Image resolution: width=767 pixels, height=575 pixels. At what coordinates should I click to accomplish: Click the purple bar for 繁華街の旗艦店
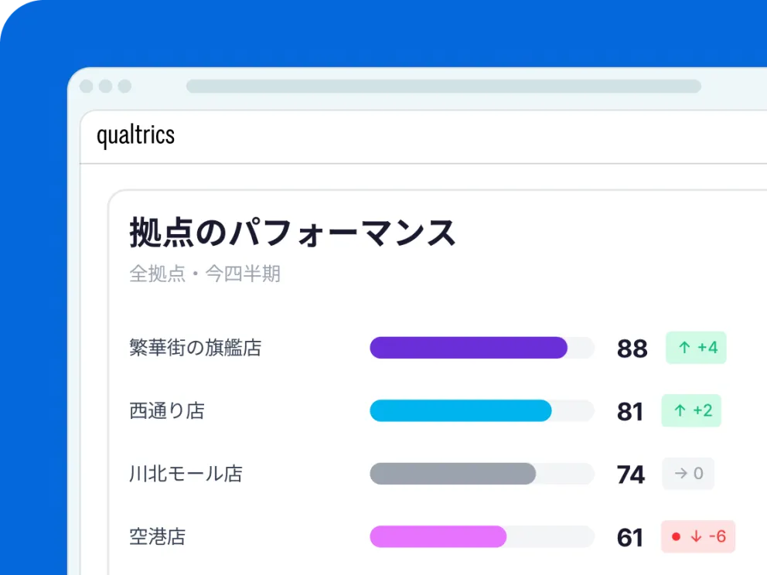pos(469,348)
